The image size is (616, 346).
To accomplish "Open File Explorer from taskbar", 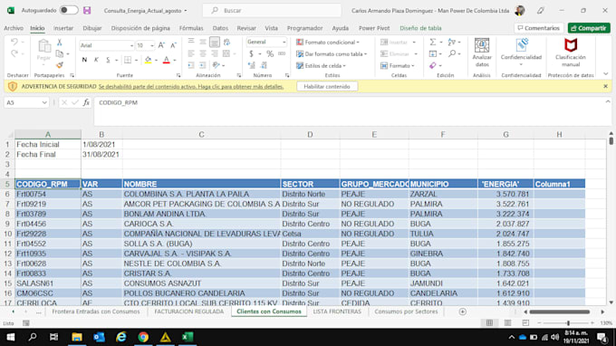I will 77,337.
